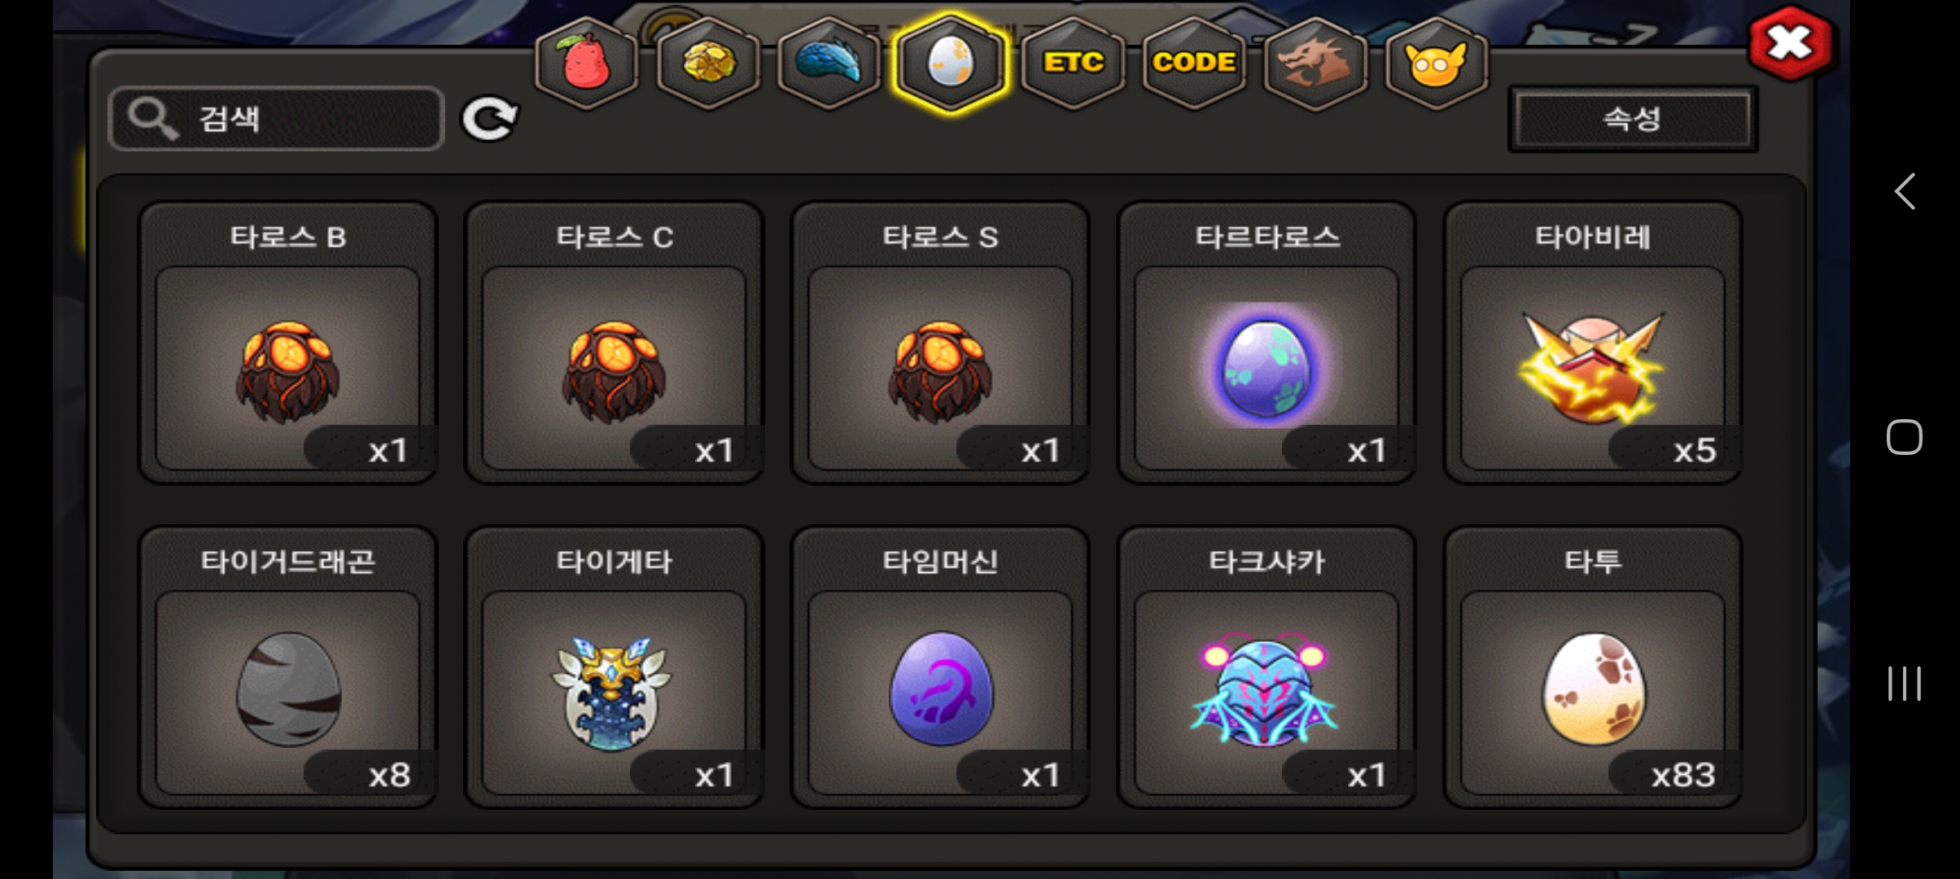Open the yellow horned mask category tab
The width and height of the screenshot is (1960, 879).
1436,63
